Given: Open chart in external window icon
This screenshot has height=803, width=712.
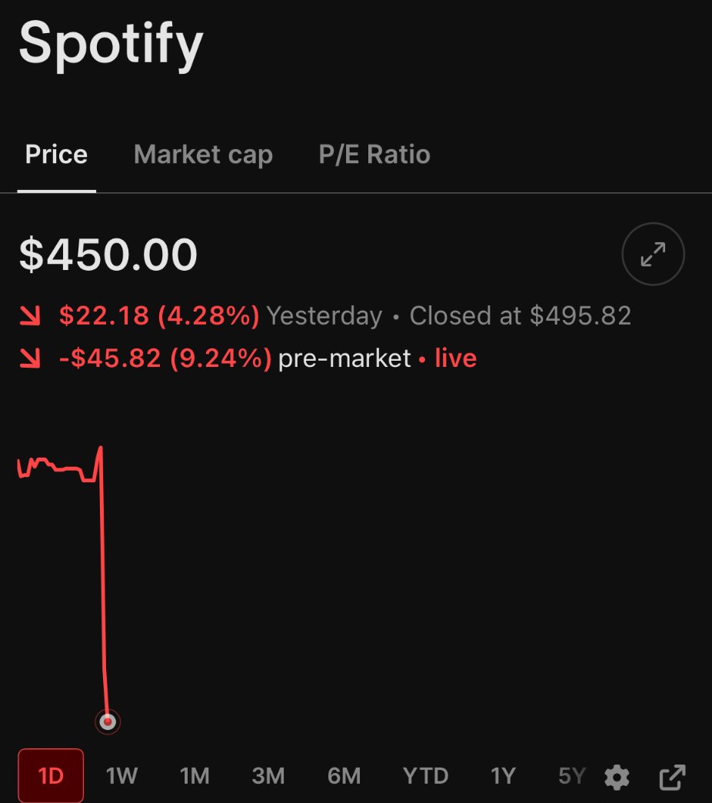Looking at the screenshot, I should pyautogui.click(x=672, y=777).
